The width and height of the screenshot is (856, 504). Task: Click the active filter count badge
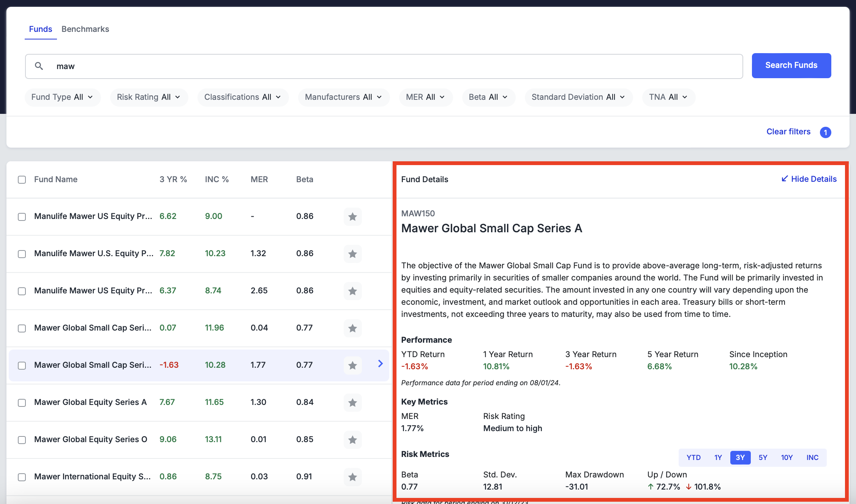(x=825, y=132)
